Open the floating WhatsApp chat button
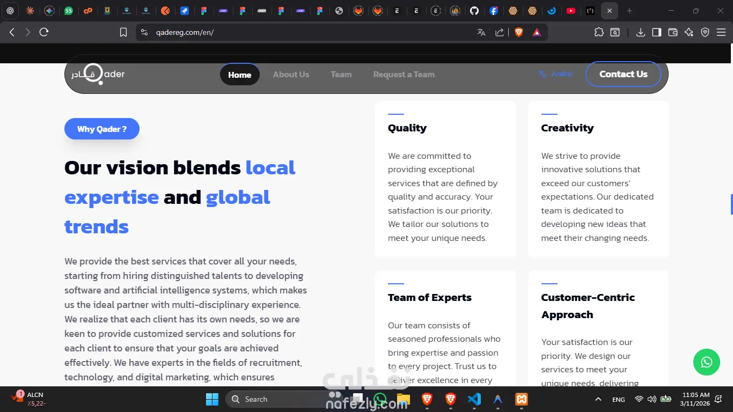This screenshot has height=412, width=733. 706,362
